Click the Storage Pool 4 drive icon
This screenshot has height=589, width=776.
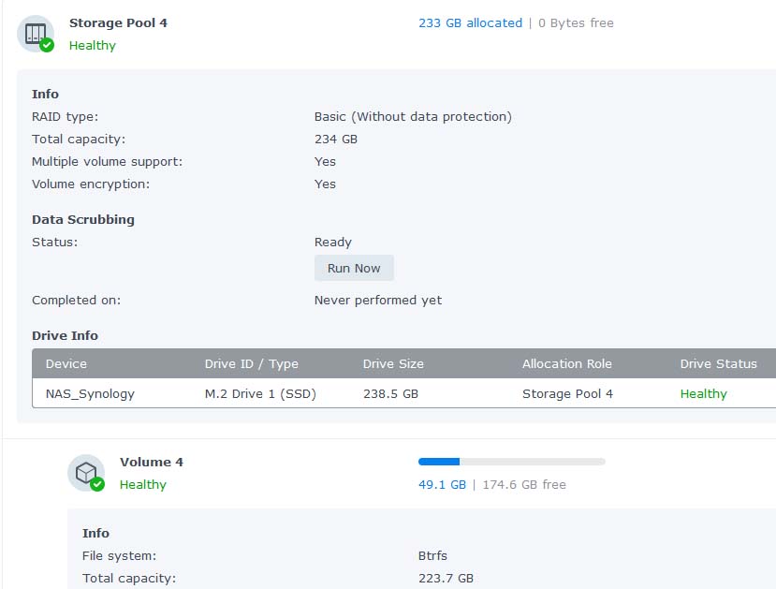[35, 33]
